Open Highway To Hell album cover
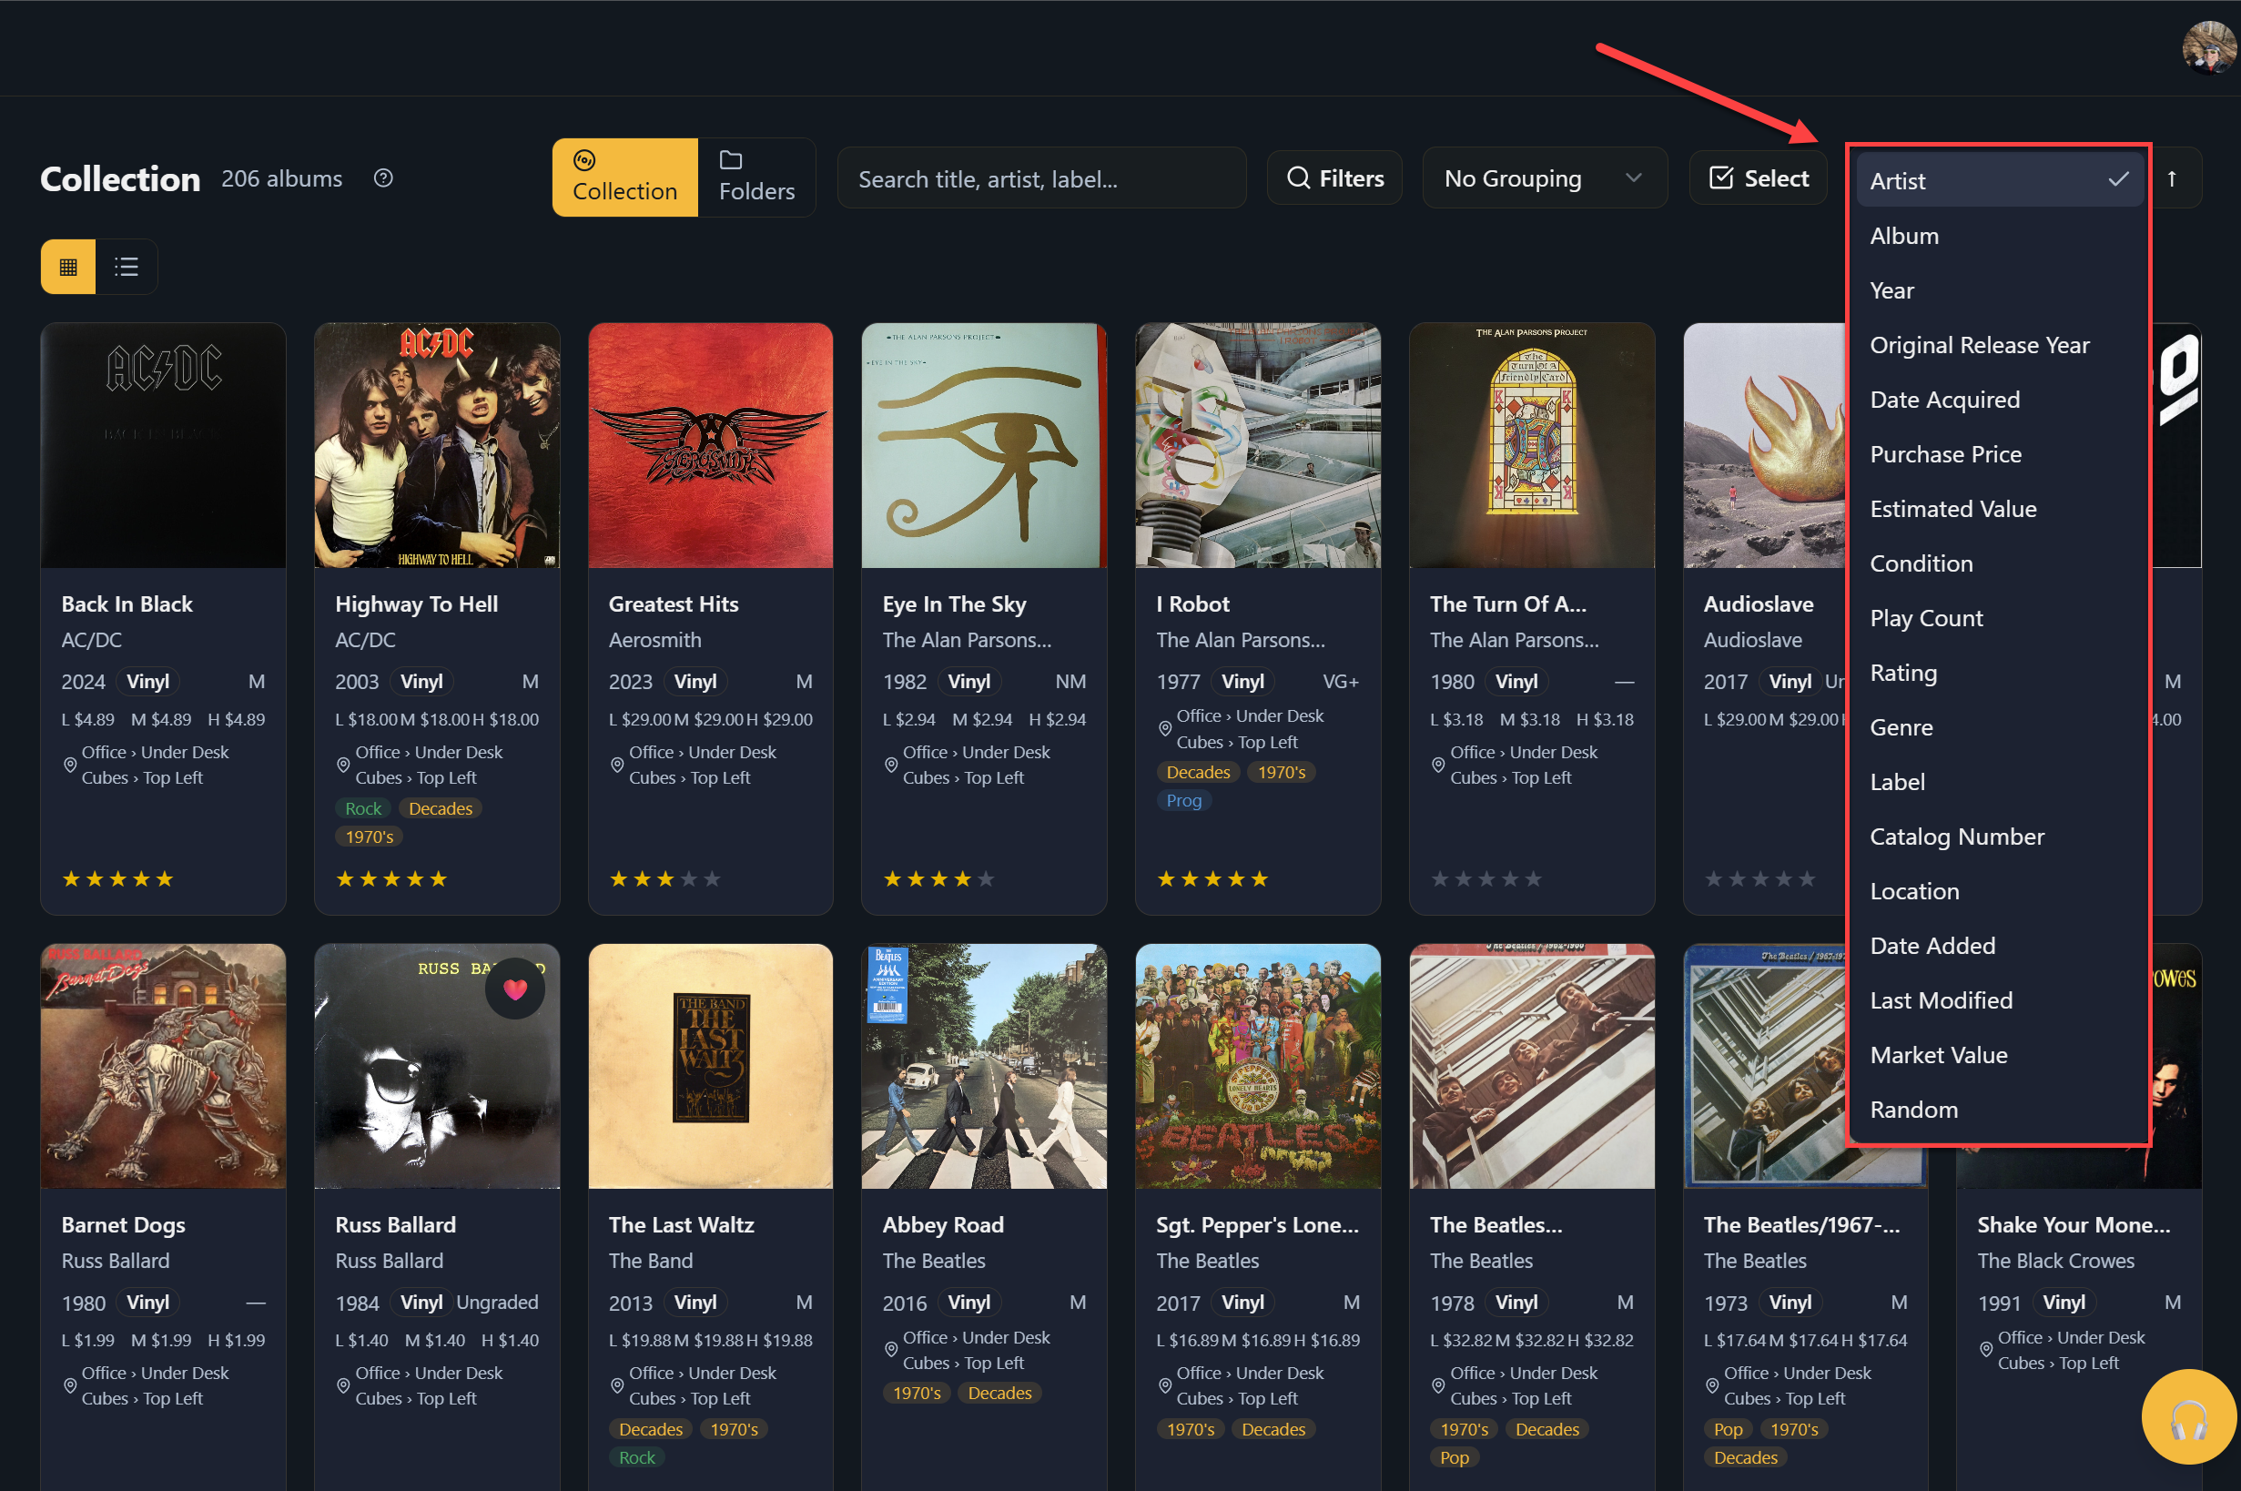The width and height of the screenshot is (2241, 1491). pos(437,446)
